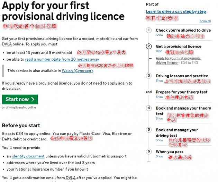Expand 'Book and manage your theory test'
218x182 pixels.
tap(159, 119)
